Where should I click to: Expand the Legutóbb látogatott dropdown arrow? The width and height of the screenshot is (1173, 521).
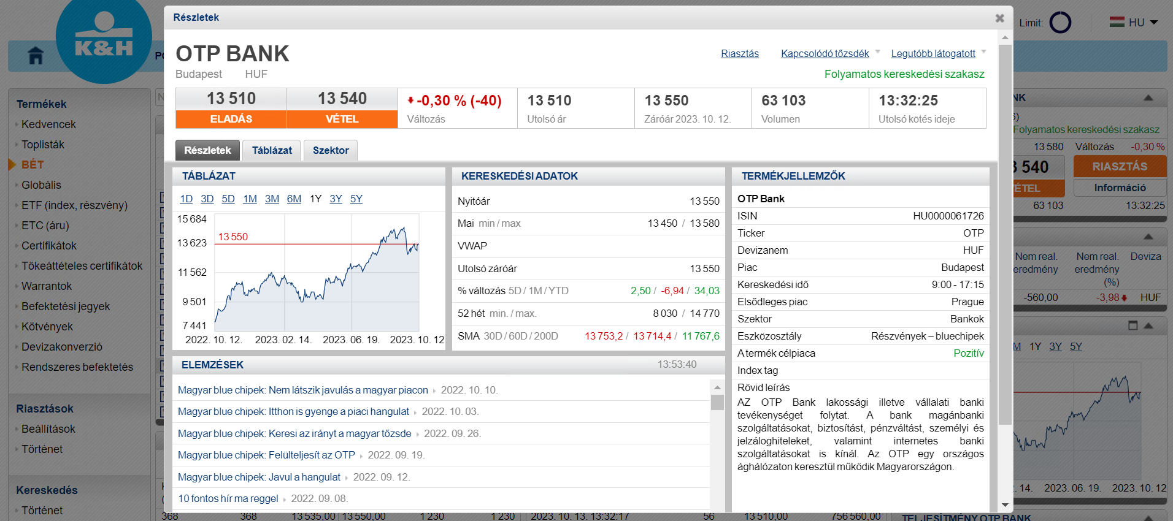tap(983, 51)
